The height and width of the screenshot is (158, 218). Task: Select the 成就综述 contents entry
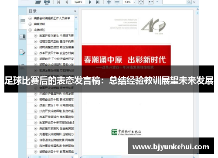click(39, 30)
